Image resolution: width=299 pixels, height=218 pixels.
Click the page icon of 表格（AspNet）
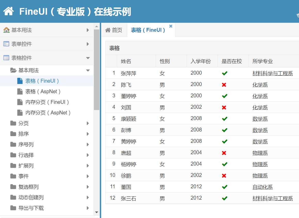(x=20, y=91)
